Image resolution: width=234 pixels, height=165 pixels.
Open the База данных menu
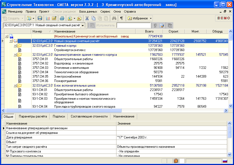coord(88,11)
